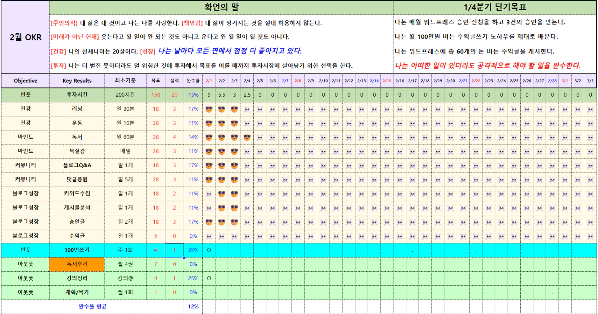598x314 pixels.
Task: Click the 'O' mark in the 강의정리 row
Action: pos(209,278)
